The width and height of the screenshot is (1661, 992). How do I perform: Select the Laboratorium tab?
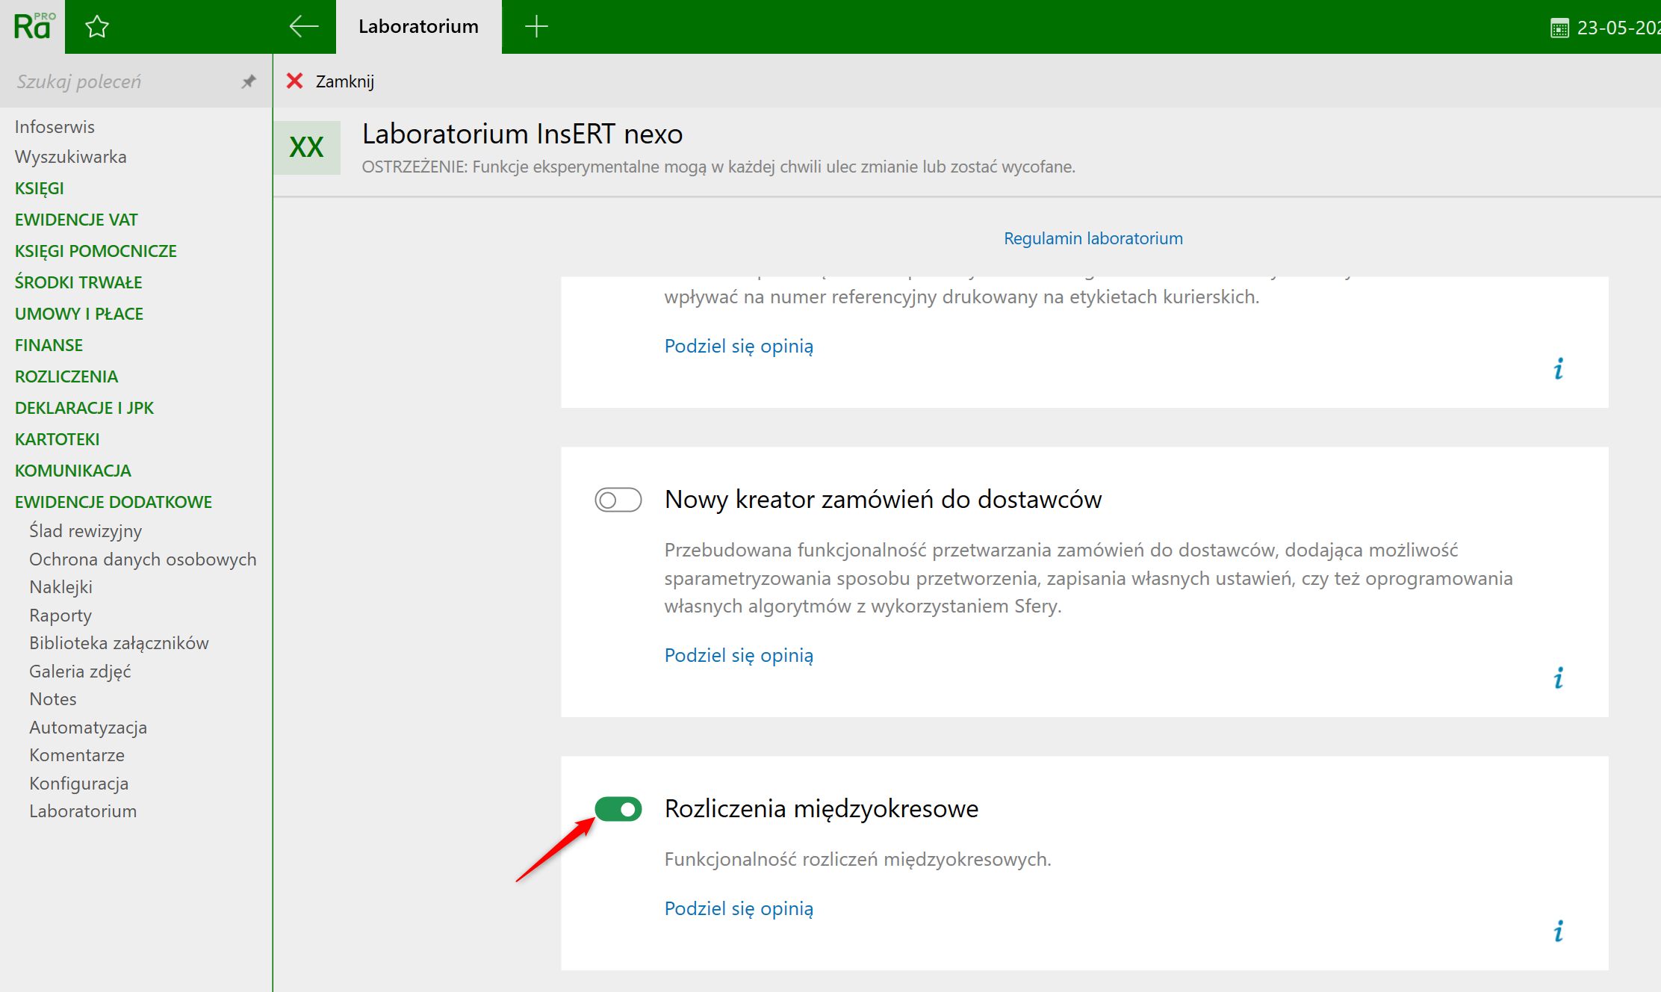click(418, 27)
